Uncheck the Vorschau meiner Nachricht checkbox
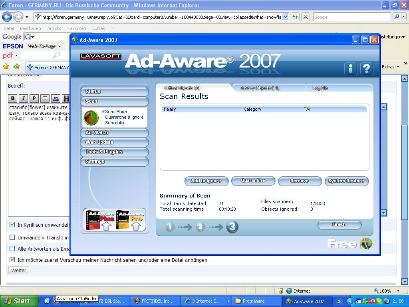The height and width of the screenshot is (307, 409). 12,260
